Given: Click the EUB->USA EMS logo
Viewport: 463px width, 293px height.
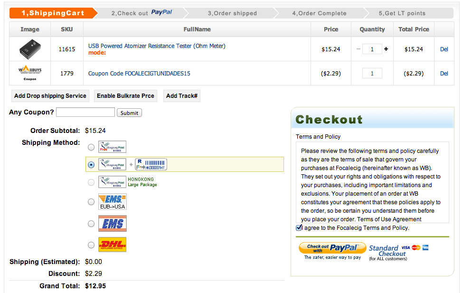Looking at the screenshot, I should pyautogui.click(x=112, y=201).
